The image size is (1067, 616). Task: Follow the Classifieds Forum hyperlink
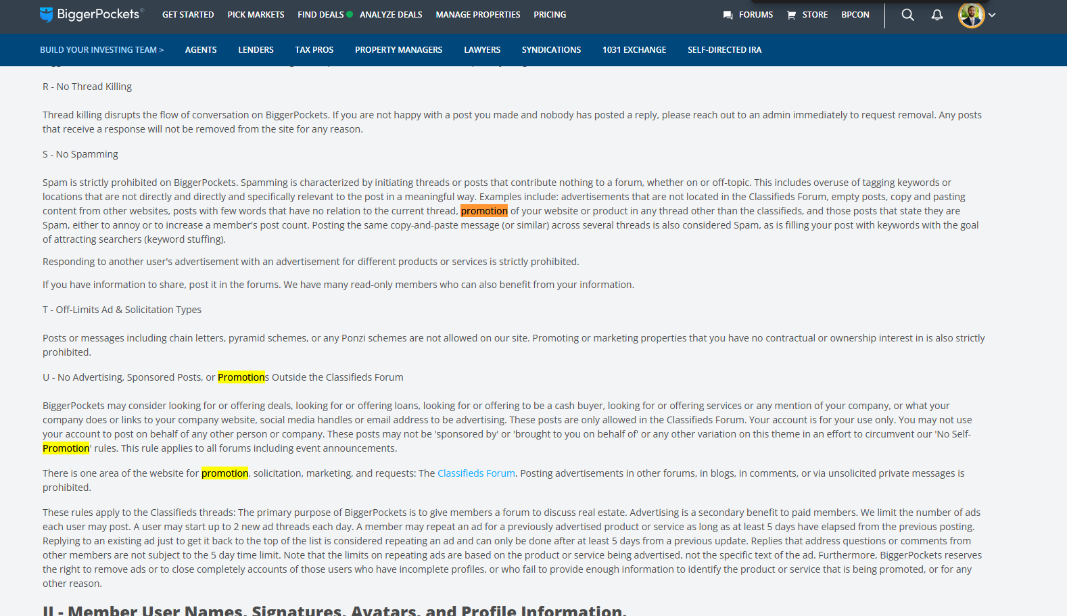[476, 473]
